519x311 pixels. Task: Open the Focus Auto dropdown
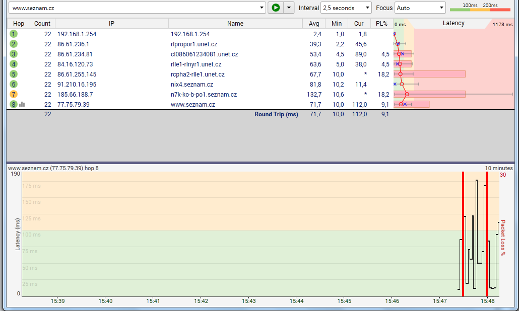coord(420,8)
